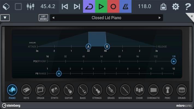Open the settings gear menu
The height and width of the screenshot is (109, 194).
click(x=175, y=7)
